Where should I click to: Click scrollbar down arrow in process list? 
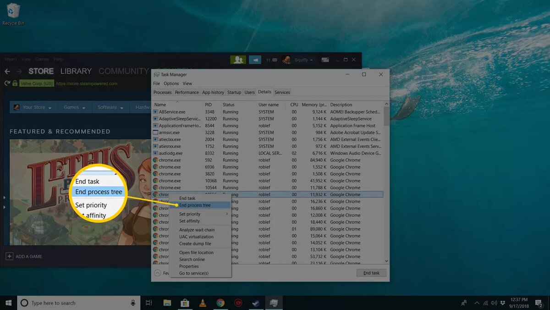coord(386,260)
